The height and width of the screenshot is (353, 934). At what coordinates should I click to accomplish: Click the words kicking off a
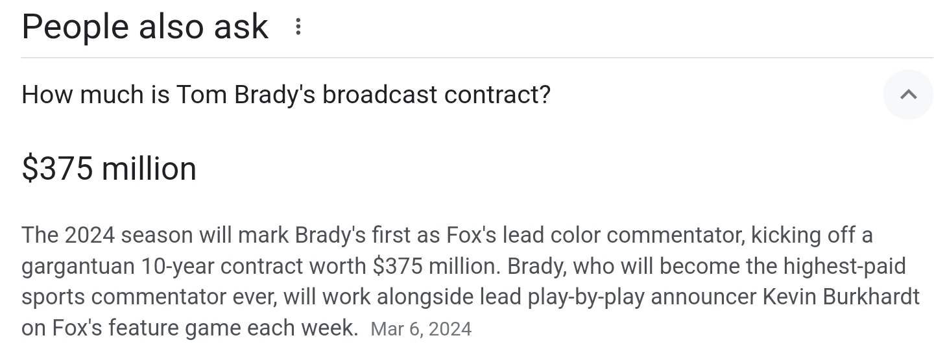(x=812, y=235)
